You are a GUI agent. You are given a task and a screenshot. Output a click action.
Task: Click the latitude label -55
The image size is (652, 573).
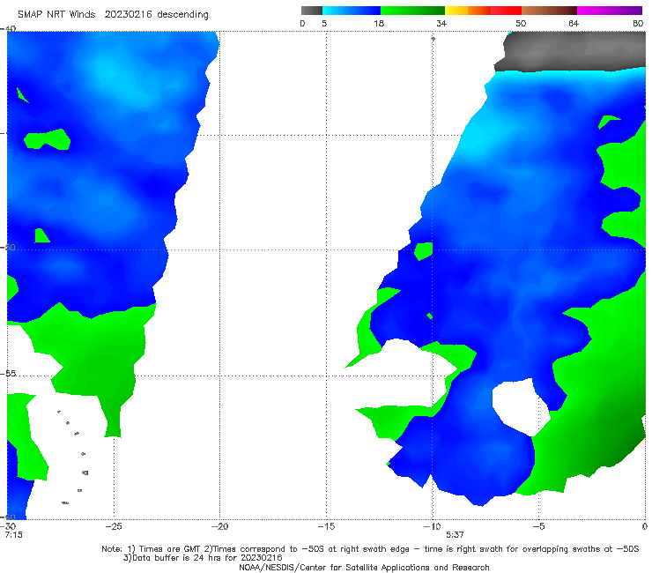8,373
